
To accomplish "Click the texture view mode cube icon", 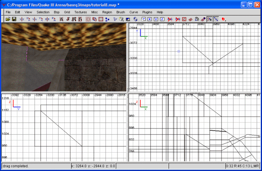I will tap(121, 19).
